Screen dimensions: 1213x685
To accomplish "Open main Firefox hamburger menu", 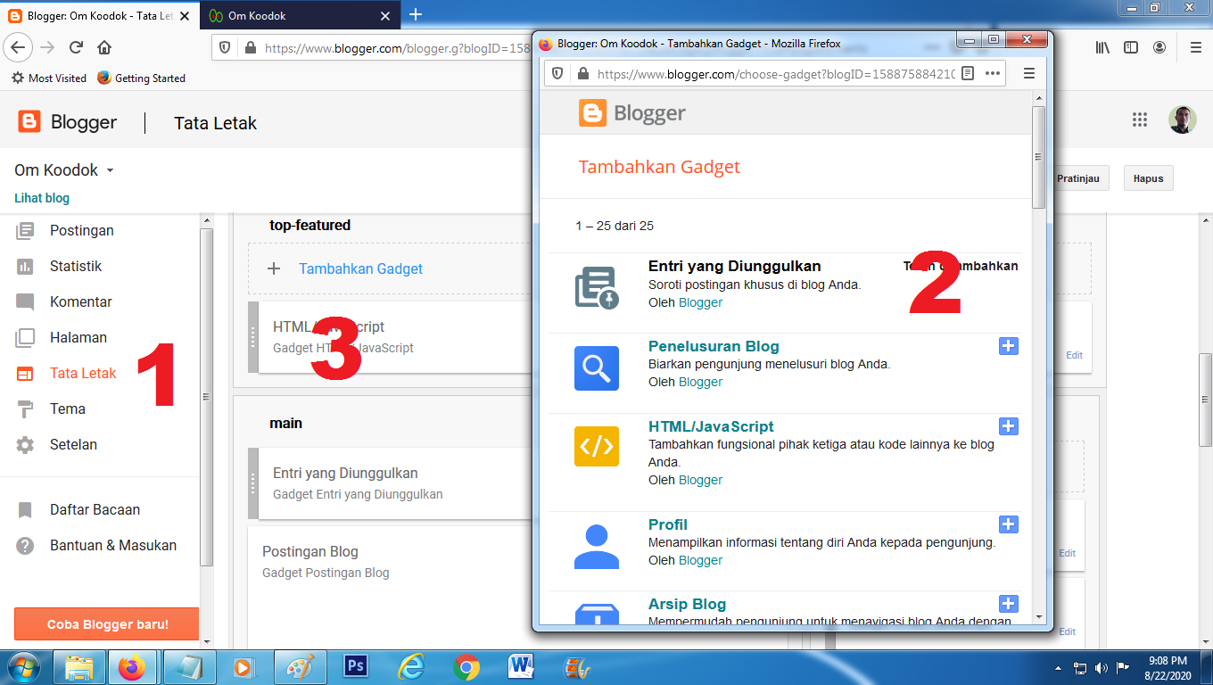I will click(1195, 47).
